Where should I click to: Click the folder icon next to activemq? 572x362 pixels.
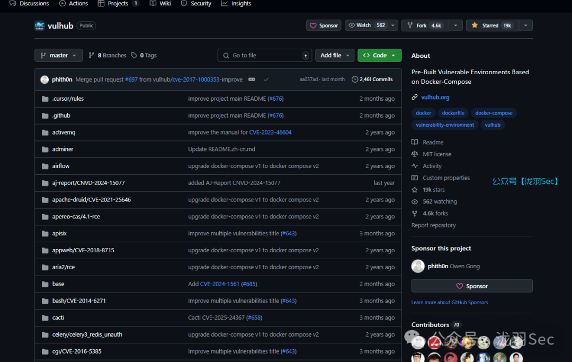point(45,132)
